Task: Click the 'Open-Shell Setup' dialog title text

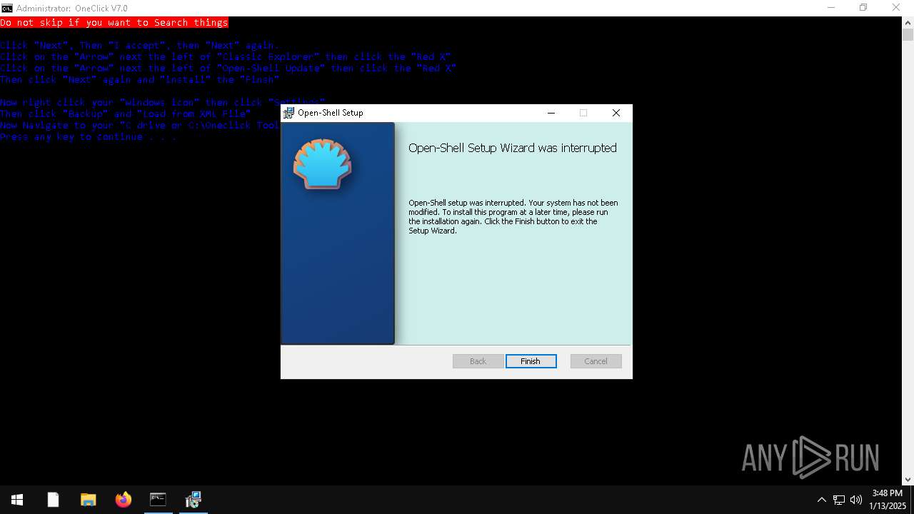Action: pyautogui.click(x=331, y=113)
